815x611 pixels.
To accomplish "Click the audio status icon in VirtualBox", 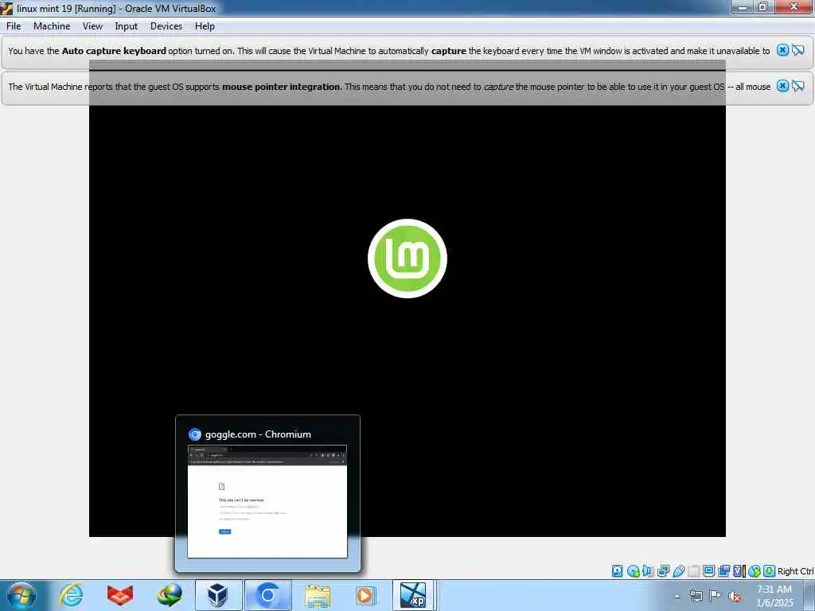I will tap(648, 571).
